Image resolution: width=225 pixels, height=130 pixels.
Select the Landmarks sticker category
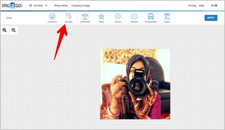pos(85,18)
